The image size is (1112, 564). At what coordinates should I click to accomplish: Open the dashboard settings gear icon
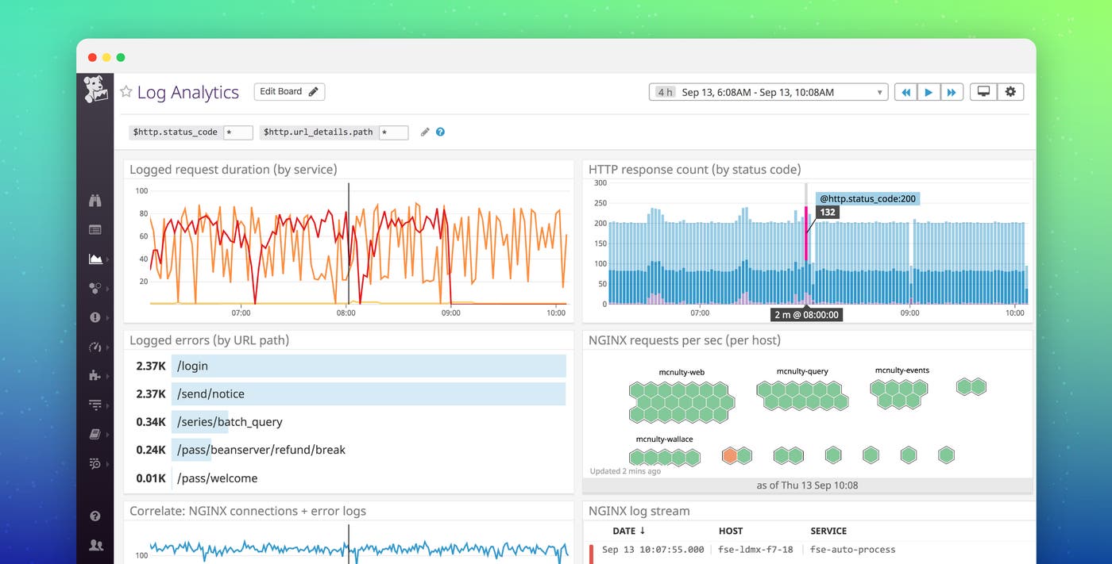tap(1010, 91)
